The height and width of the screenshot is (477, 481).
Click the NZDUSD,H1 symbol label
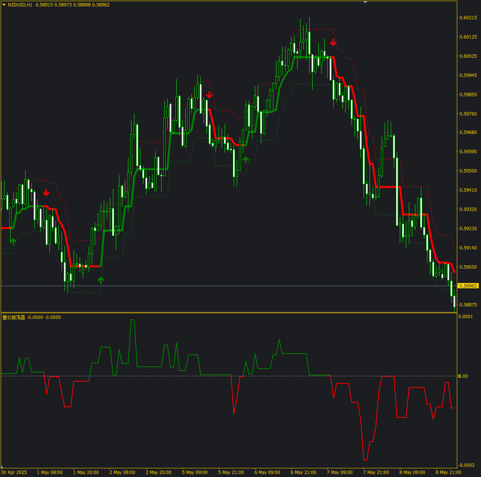coord(20,5)
